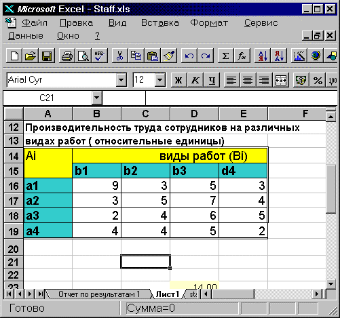This screenshot has width=340, height=318.
Task: Activate the Format Painter brush
Action: (168, 56)
